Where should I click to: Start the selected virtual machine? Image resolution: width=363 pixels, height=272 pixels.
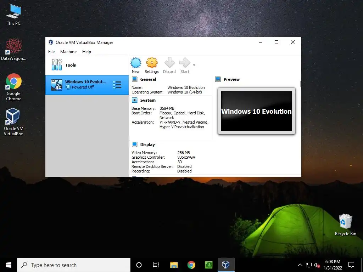coord(185,66)
